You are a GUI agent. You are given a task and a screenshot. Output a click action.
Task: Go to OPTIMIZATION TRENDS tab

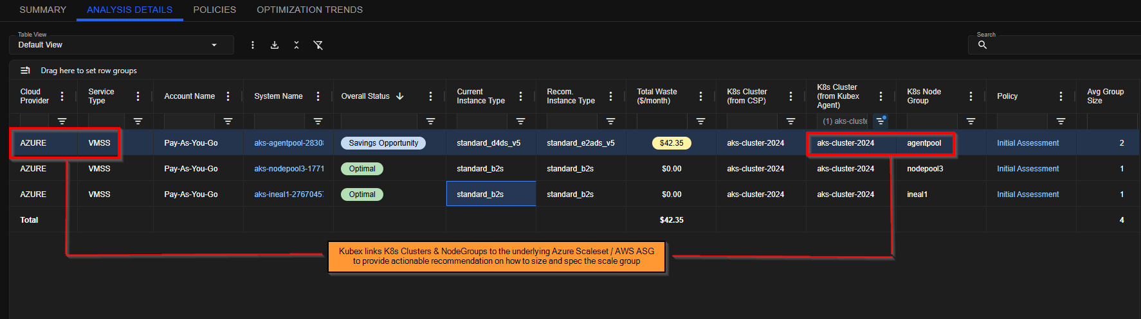(309, 10)
